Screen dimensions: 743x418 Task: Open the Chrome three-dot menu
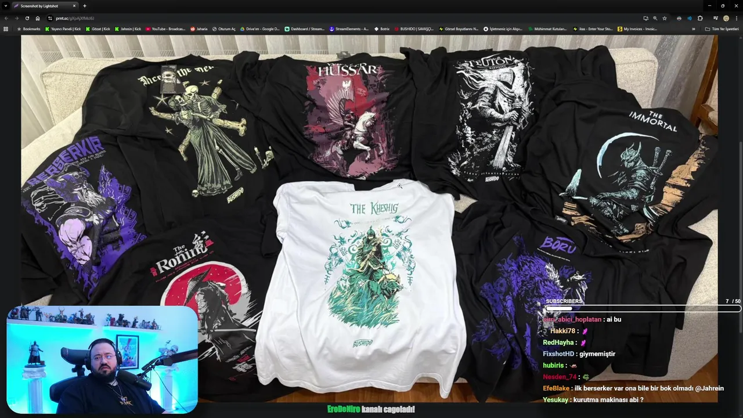(736, 18)
